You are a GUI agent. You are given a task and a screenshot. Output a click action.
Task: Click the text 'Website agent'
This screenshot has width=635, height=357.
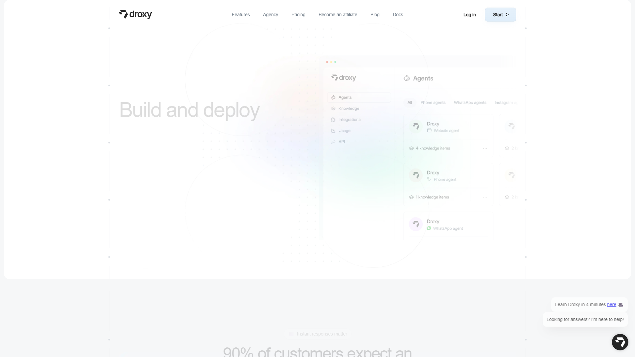(446, 131)
